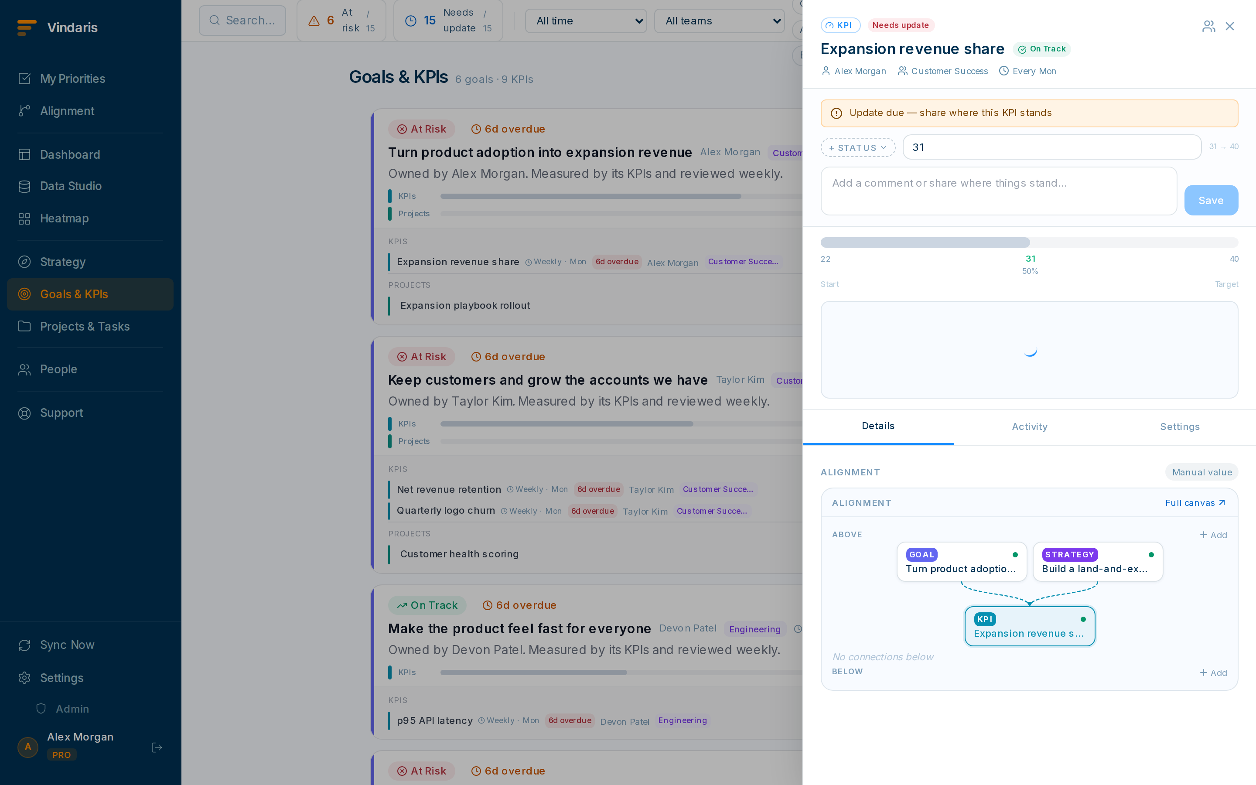Open My Priorities in sidebar
1256x785 pixels.
(90, 79)
